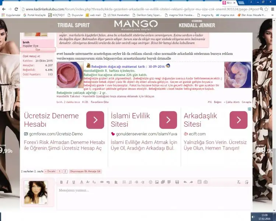
Task: Outdent text in editor toolbar
Action: 137,182
